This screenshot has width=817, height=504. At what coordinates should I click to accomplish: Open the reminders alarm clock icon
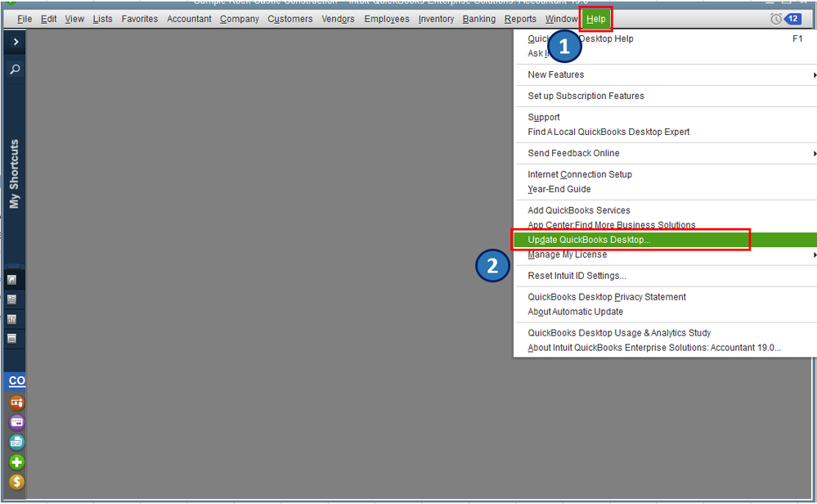776,19
